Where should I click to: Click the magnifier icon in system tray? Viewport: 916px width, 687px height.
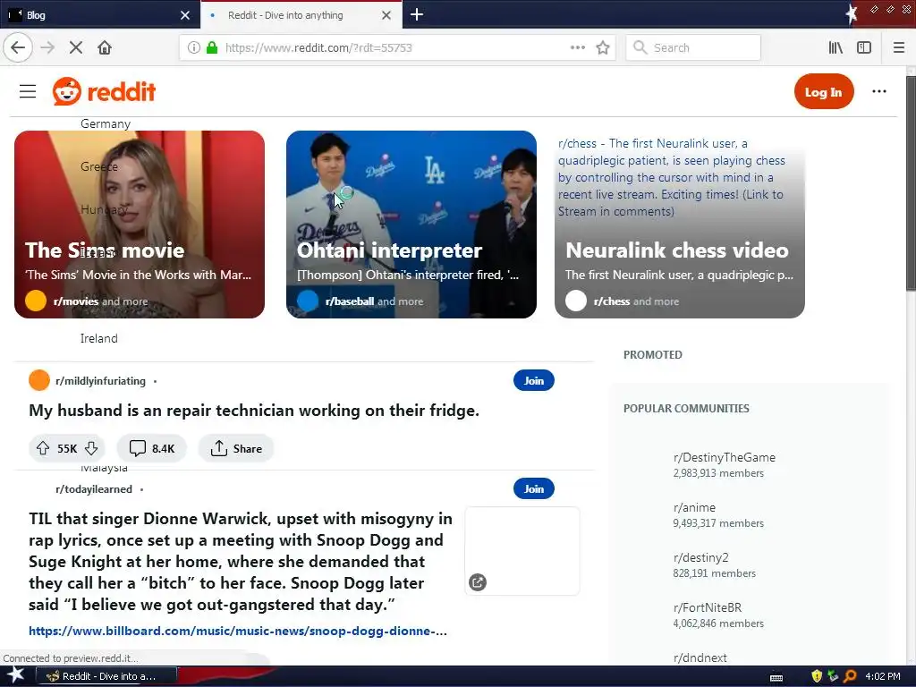(850, 676)
